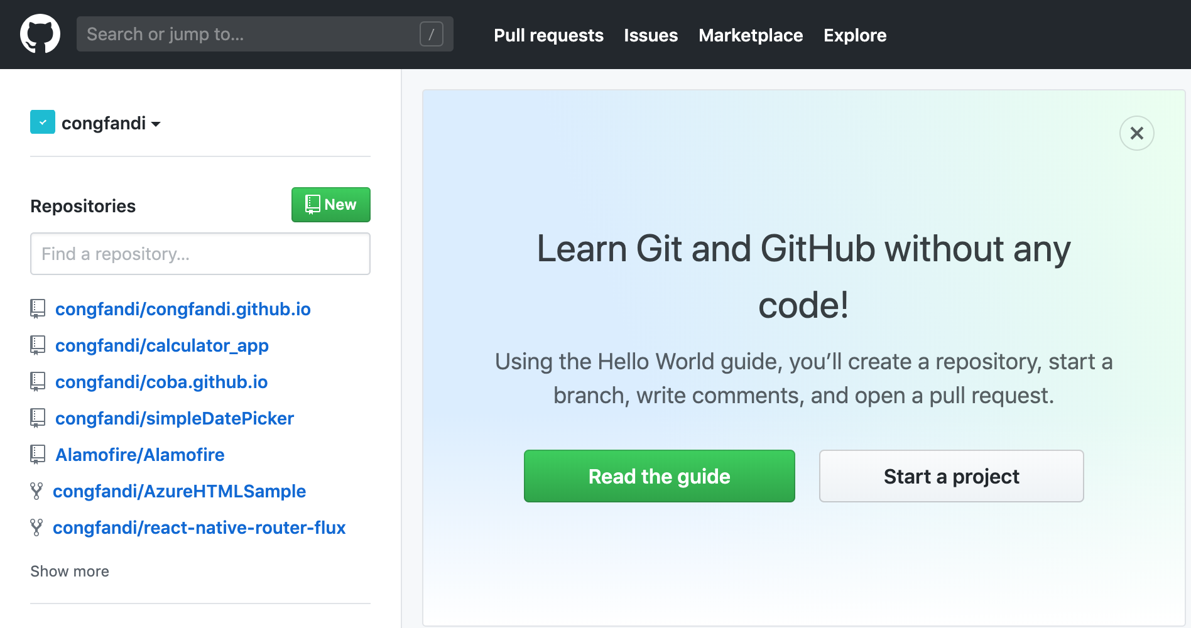
Task: Click the teal checkmark avatar beside congfandi
Action: point(42,121)
